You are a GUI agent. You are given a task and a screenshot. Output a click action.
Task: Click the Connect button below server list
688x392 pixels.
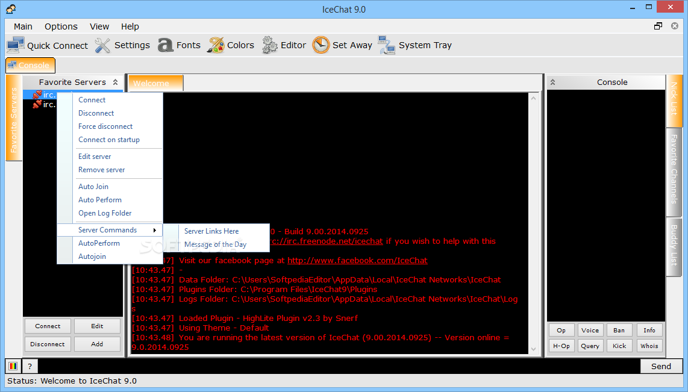pyautogui.click(x=48, y=326)
